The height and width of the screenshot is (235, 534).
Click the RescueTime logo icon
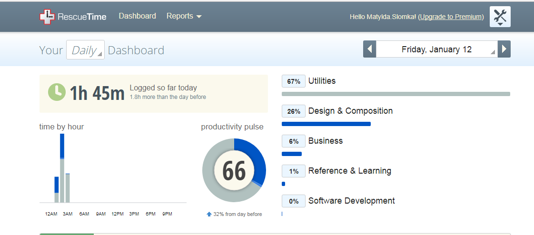(x=48, y=17)
